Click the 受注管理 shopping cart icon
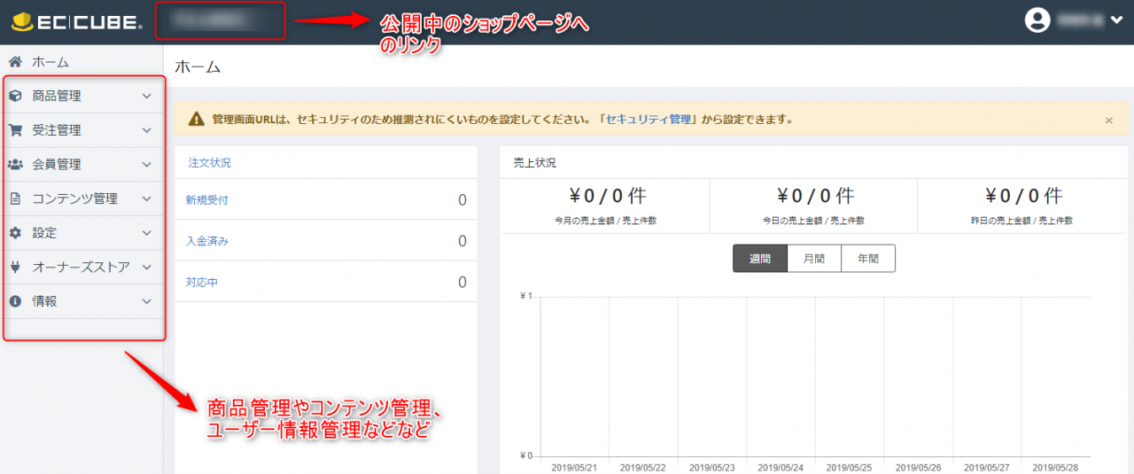This screenshot has width=1134, height=474. pyautogui.click(x=15, y=130)
